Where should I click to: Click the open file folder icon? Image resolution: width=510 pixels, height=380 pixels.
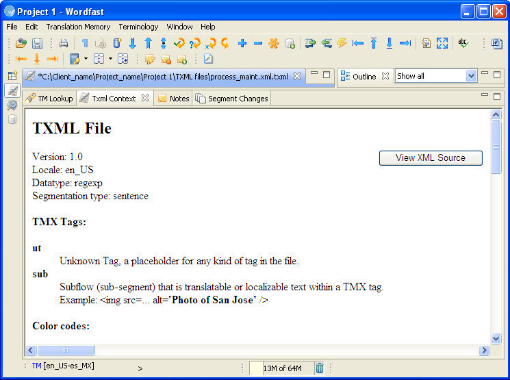[21, 43]
